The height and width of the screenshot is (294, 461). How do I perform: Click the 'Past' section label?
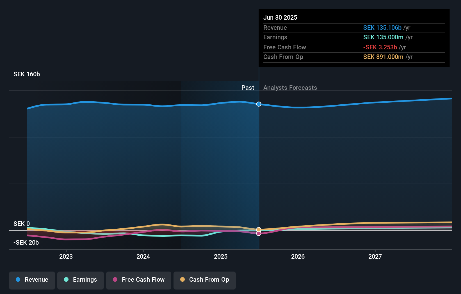(248, 88)
